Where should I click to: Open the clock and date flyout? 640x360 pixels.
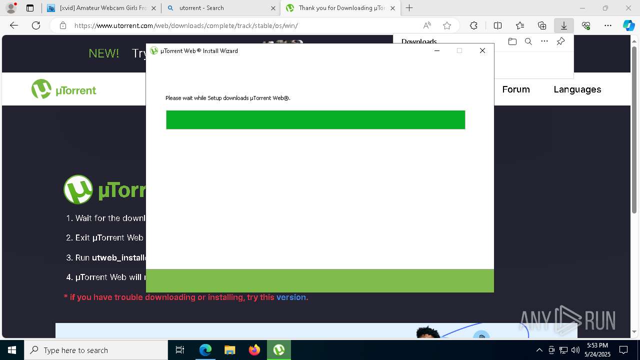pos(597,350)
